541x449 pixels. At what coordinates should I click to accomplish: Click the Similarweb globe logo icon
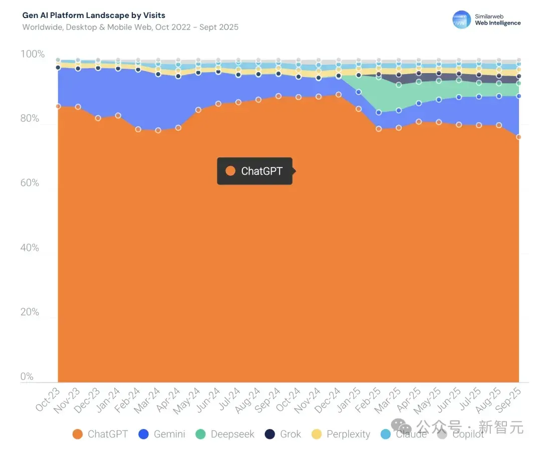(461, 20)
